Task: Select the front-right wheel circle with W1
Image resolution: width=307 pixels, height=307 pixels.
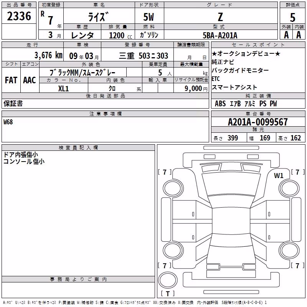Action: 289,188
